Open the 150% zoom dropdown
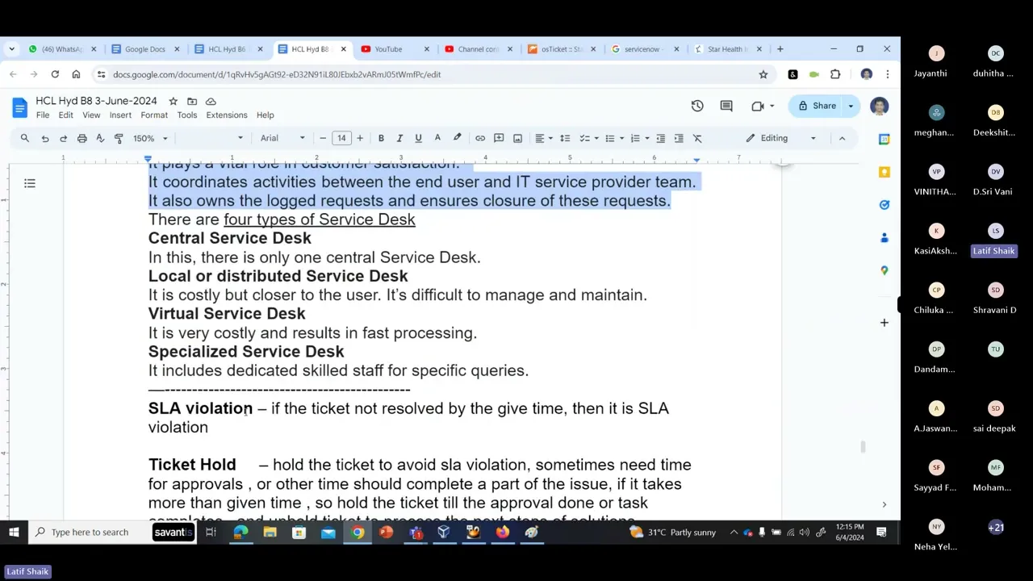 150,138
